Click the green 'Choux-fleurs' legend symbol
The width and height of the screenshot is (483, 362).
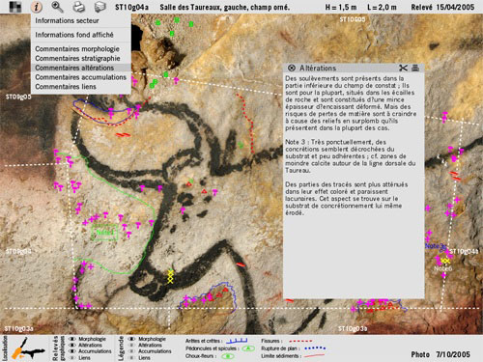coord(228,356)
